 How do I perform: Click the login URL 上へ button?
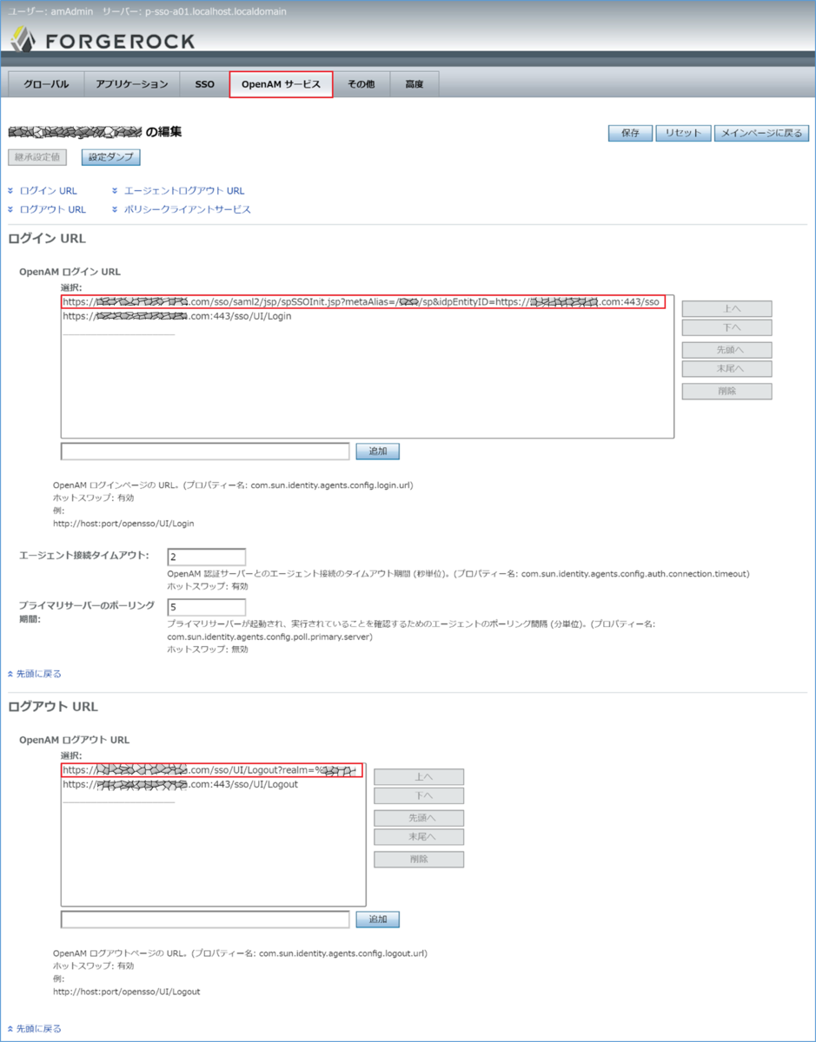click(x=727, y=309)
